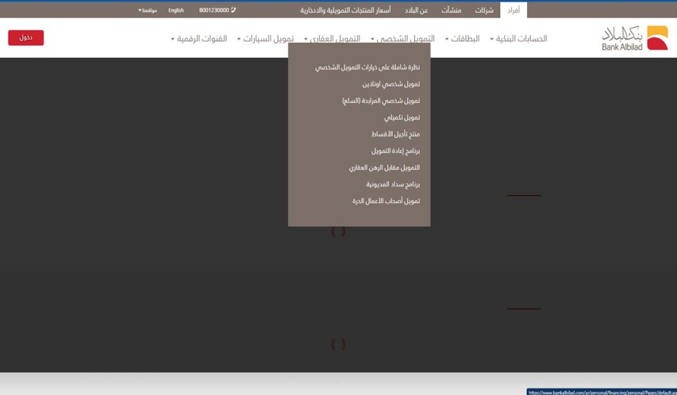Choose تمويل شخصي اونلاين
This screenshot has height=395, width=677.
[391, 84]
